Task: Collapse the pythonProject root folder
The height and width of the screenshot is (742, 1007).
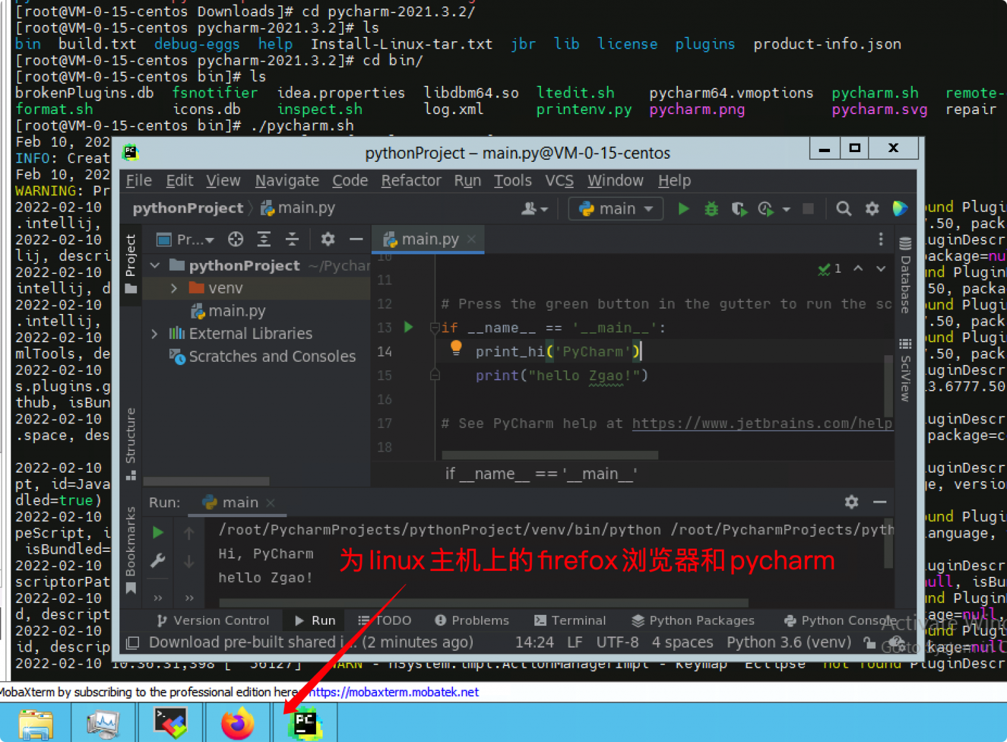Action: click(x=155, y=265)
